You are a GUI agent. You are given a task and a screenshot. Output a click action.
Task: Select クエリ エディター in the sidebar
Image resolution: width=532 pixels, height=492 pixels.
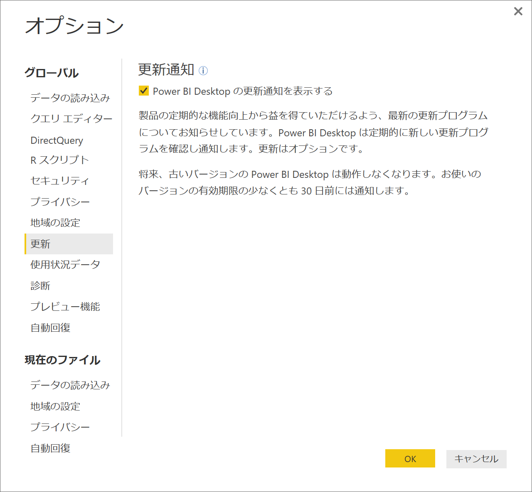[x=71, y=119]
